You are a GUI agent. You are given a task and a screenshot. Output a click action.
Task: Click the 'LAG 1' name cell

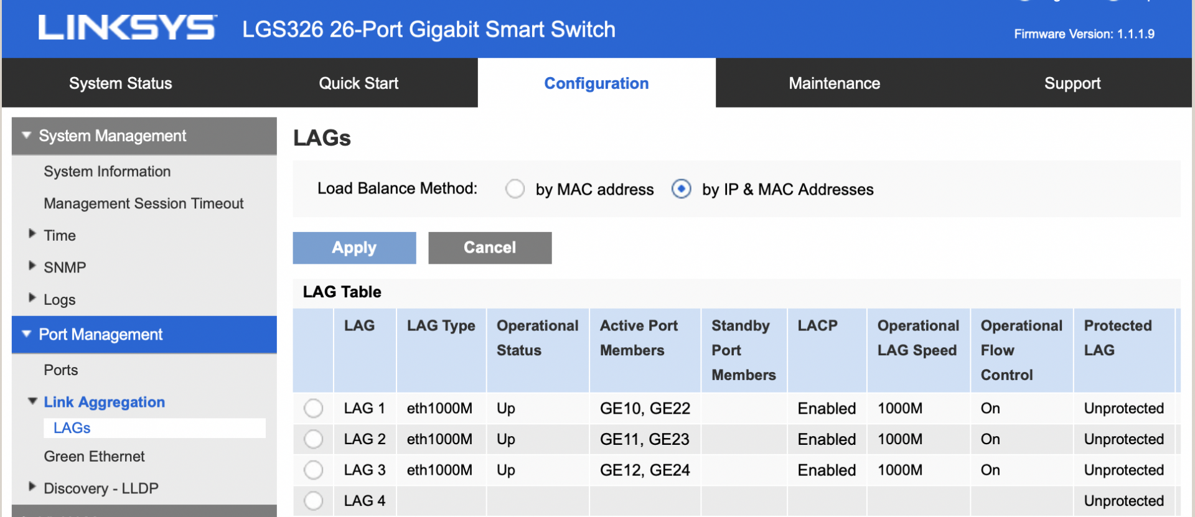tap(365, 409)
